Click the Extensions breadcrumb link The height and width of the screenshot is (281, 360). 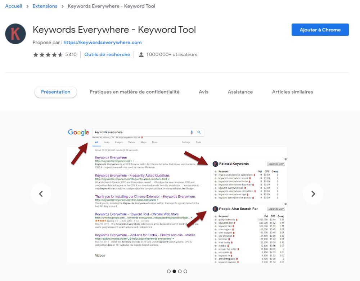click(x=45, y=6)
